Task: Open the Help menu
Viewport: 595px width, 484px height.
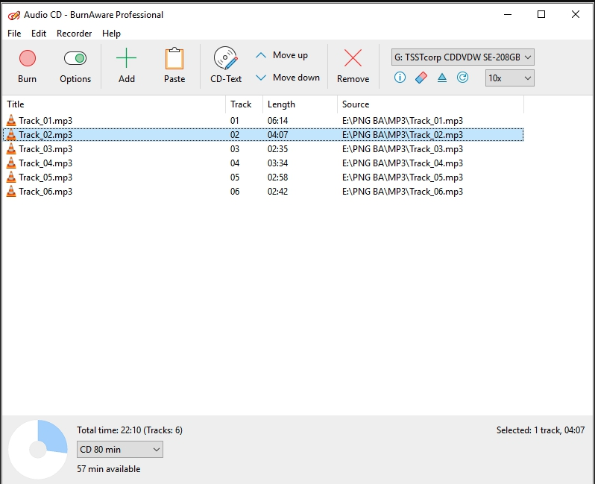Action: [111, 34]
